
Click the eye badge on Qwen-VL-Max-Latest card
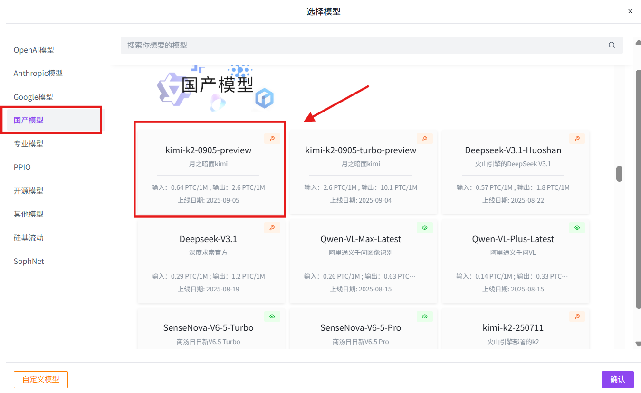pos(425,227)
